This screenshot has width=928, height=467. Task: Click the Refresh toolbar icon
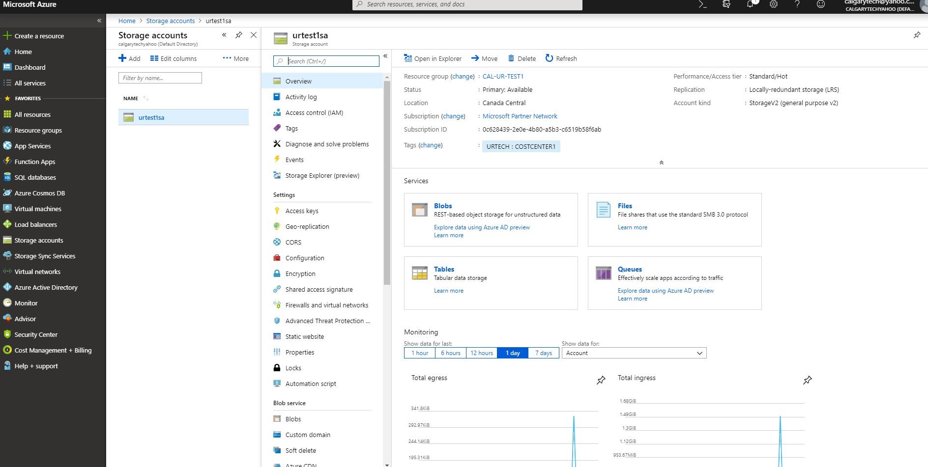point(549,58)
